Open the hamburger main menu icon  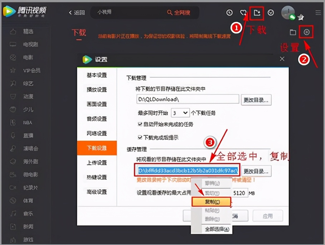(318, 13)
